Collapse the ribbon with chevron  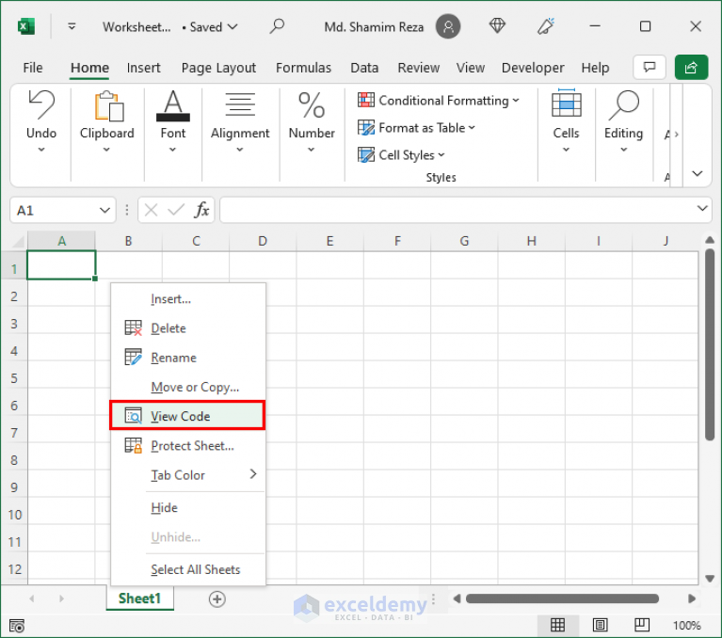click(x=698, y=173)
